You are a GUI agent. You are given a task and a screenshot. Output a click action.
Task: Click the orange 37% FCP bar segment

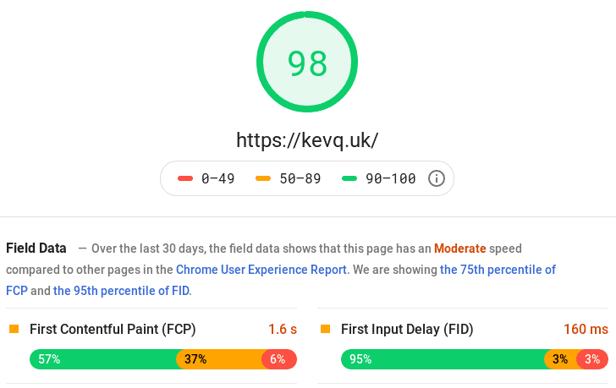tap(219, 359)
